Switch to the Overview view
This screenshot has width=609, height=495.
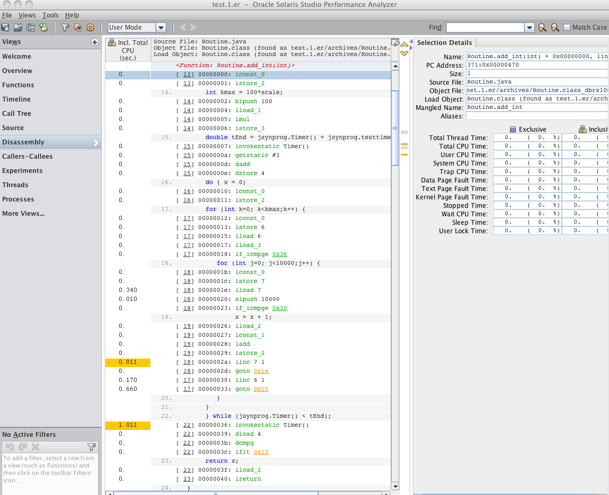point(50,71)
